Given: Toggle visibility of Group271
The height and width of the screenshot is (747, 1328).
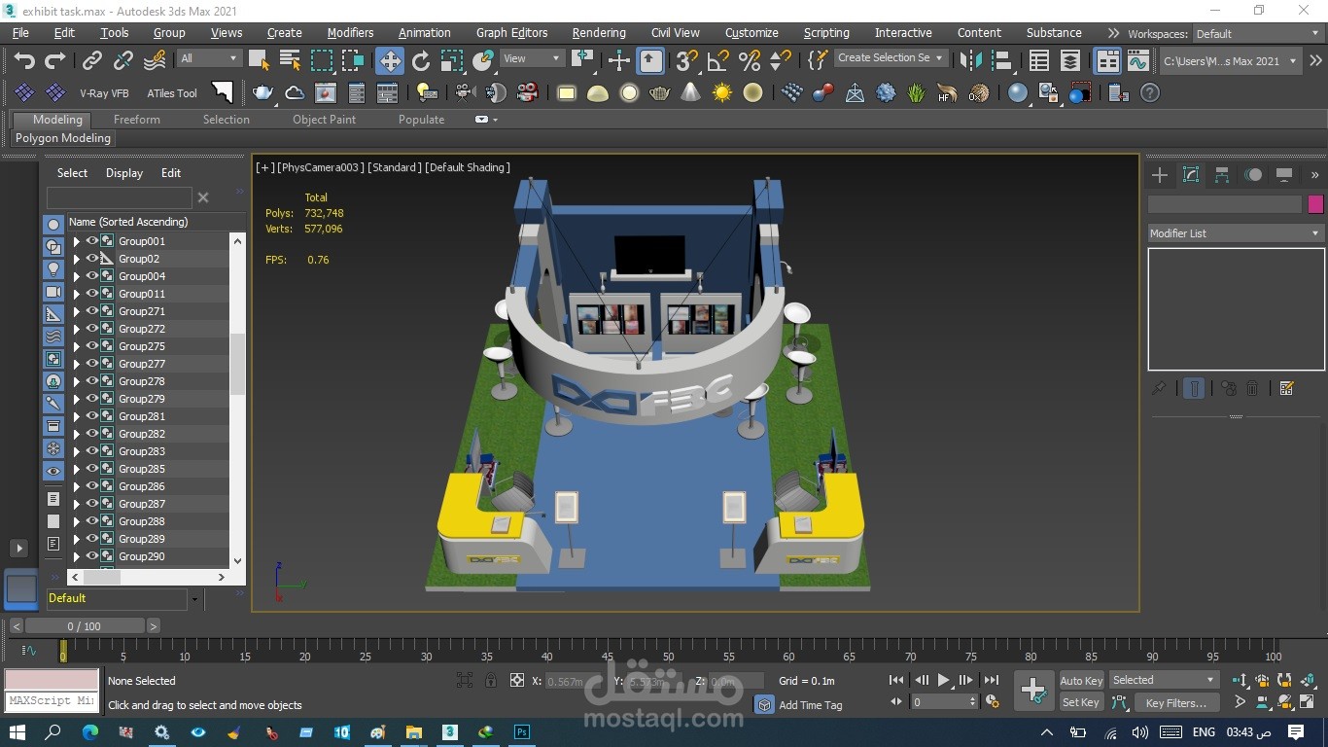Looking at the screenshot, I should pyautogui.click(x=92, y=311).
